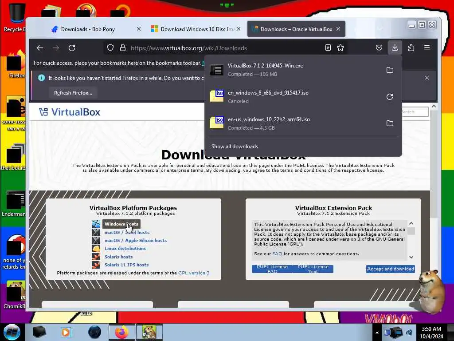Reload the page with the refresh icon
Screen dimensions: 454x341
(72, 48)
